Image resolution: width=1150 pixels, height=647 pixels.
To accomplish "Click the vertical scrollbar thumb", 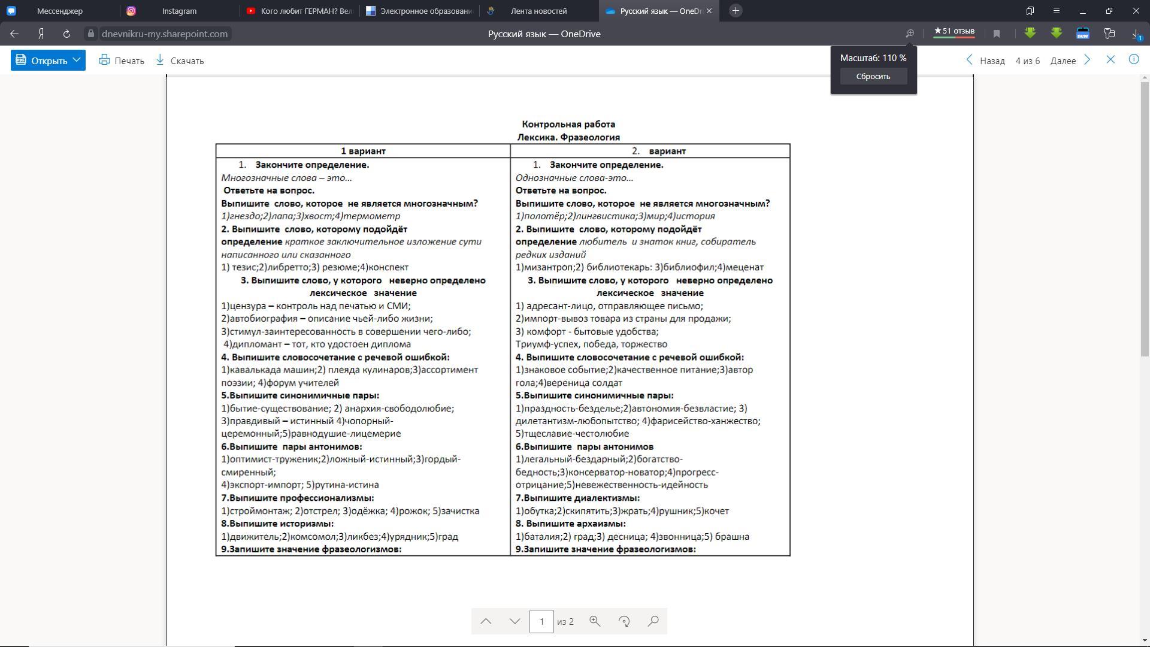I will (x=1145, y=219).
